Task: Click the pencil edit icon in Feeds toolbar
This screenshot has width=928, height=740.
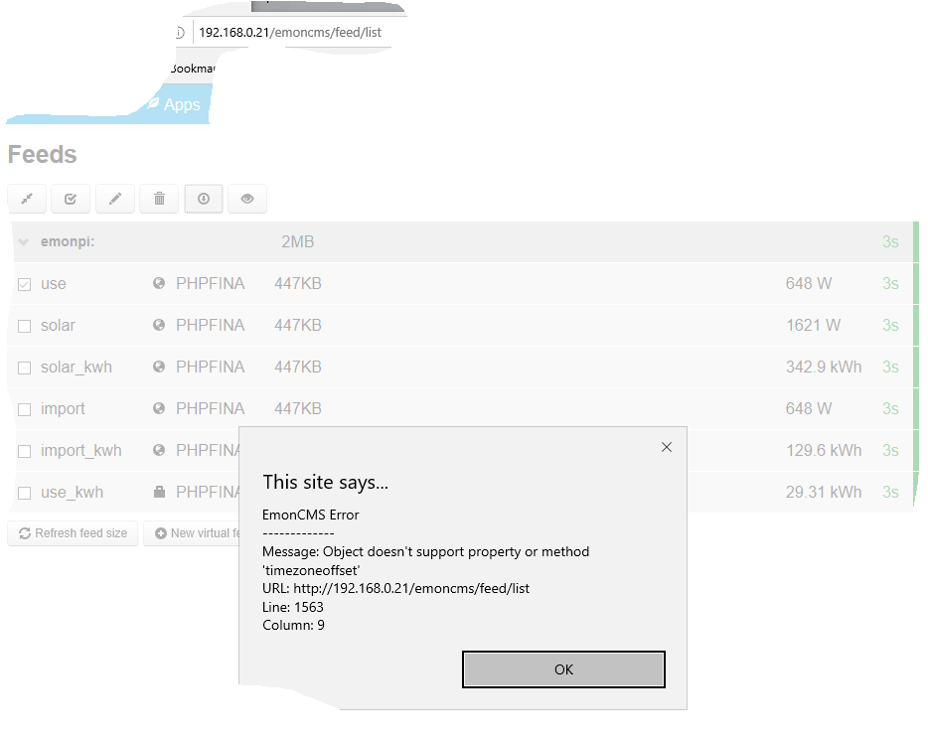Action: tap(115, 199)
